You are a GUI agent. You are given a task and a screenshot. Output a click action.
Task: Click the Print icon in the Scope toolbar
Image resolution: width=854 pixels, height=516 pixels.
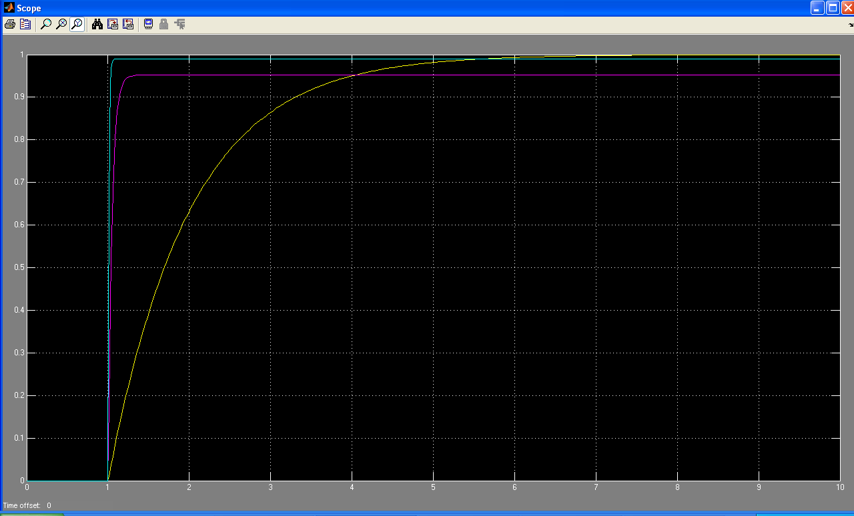click(x=9, y=24)
